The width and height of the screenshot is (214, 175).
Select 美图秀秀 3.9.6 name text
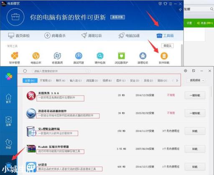click(48, 93)
